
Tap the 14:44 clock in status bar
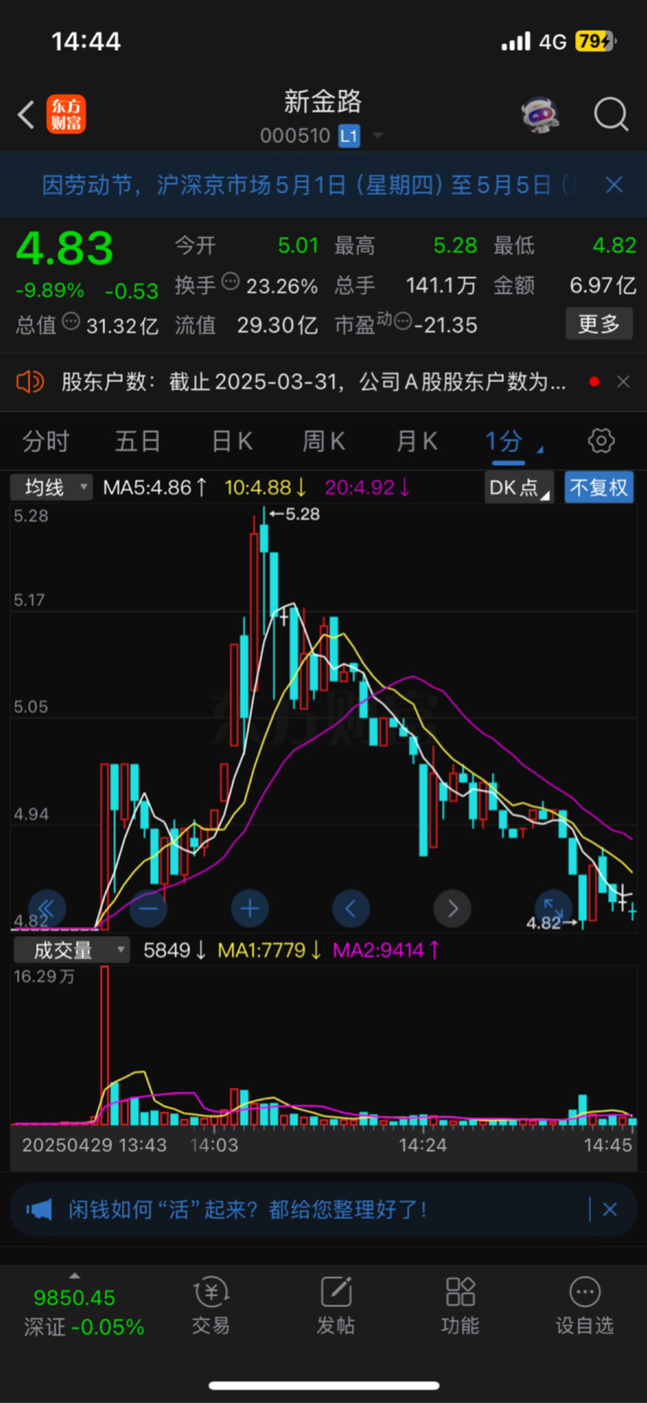pyautogui.click(x=86, y=41)
